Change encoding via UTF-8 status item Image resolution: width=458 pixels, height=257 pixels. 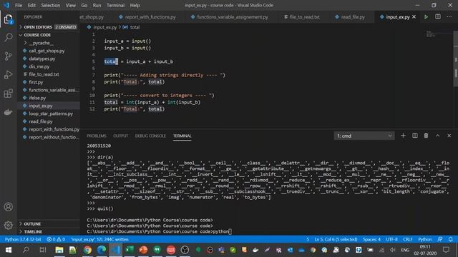click(391, 239)
